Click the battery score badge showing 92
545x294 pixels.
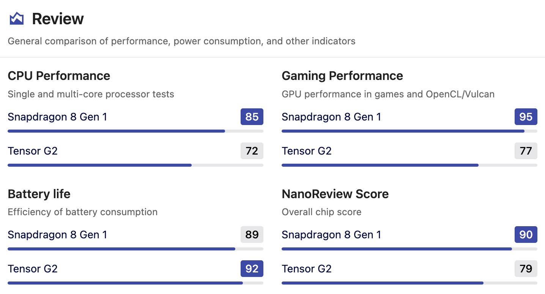coord(252,269)
